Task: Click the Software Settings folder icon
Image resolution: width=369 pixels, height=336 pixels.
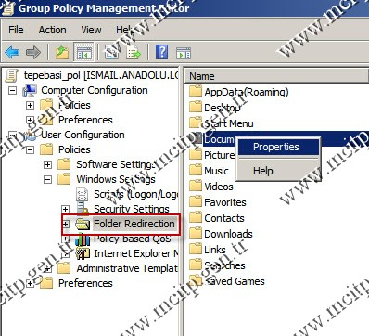Action: 64,164
